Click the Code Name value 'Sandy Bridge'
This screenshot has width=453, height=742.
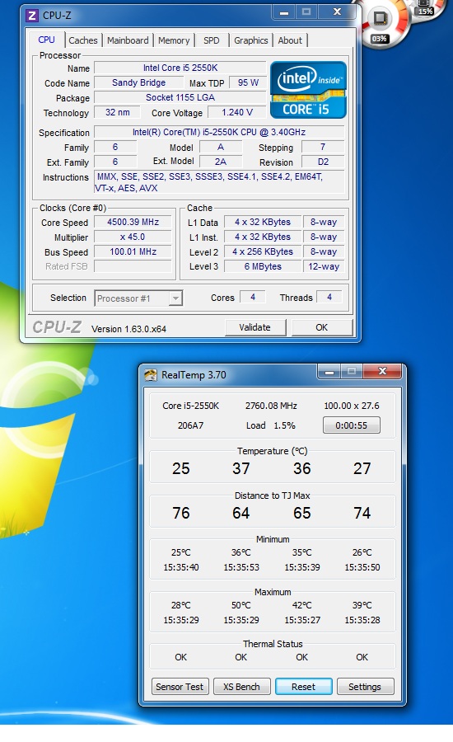(x=138, y=82)
